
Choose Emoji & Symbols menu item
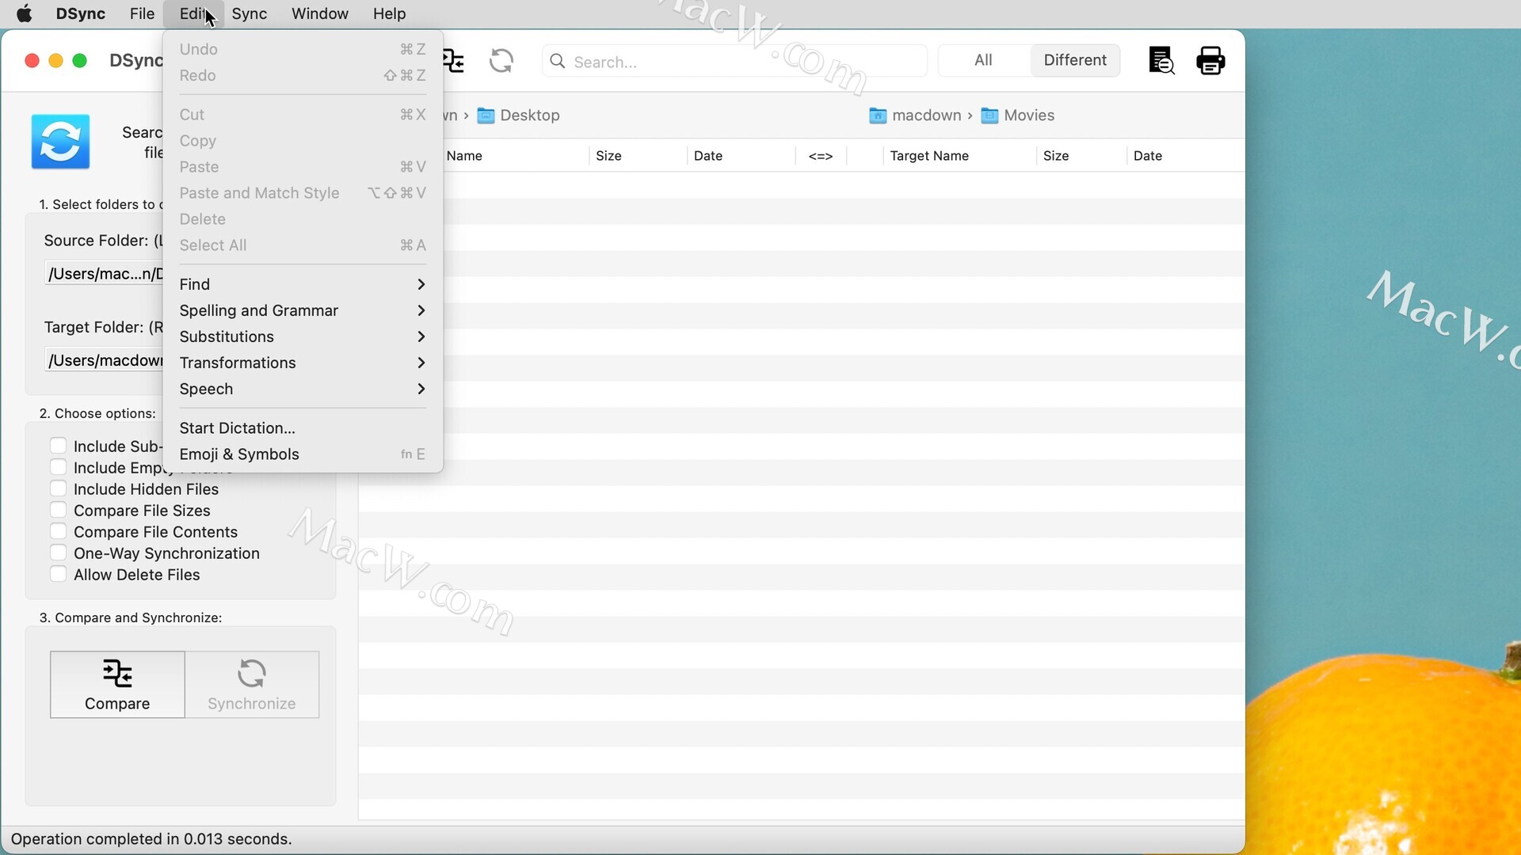[x=303, y=454]
